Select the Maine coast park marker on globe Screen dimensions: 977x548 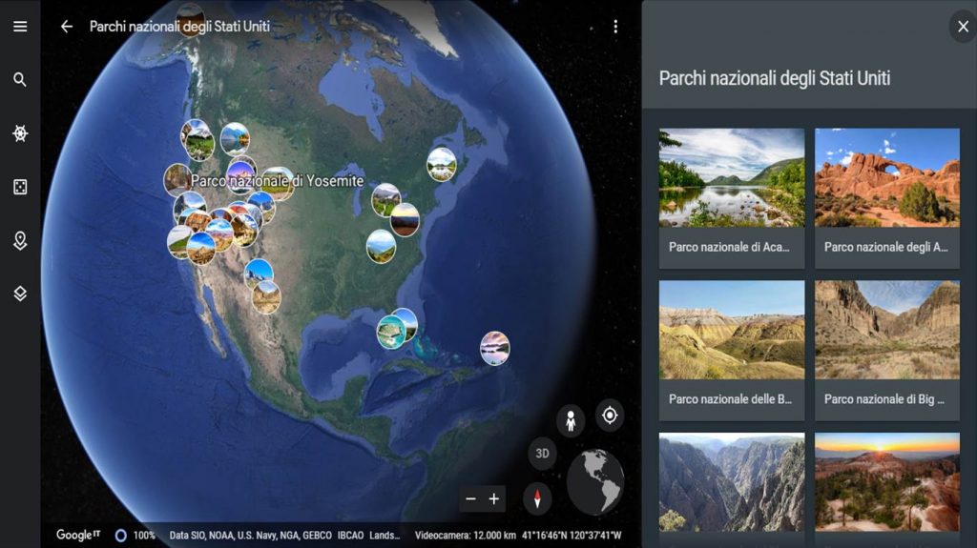coord(442,164)
